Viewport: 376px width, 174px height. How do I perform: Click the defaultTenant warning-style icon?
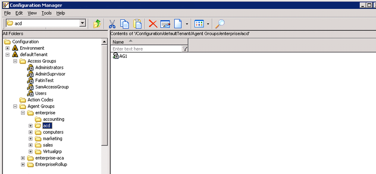click(15, 54)
